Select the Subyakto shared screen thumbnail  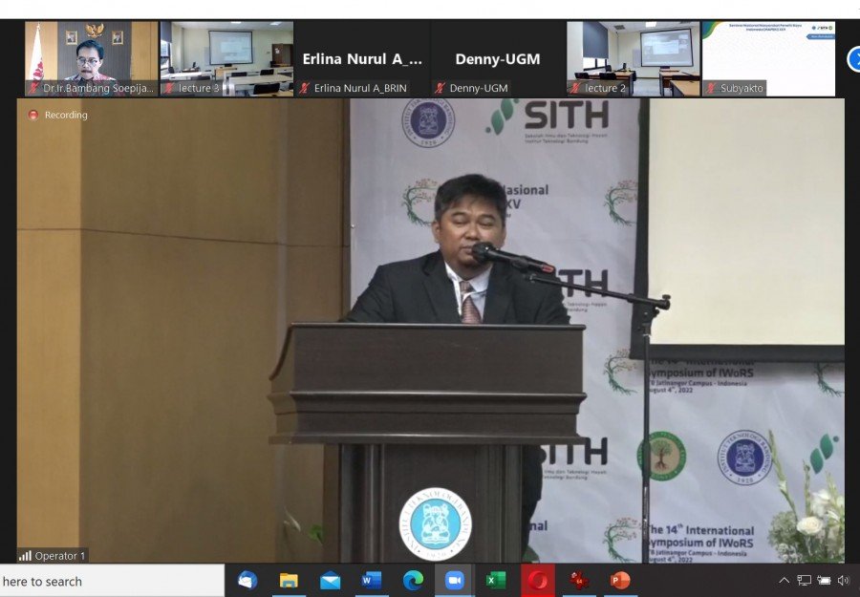pos(768,58)
